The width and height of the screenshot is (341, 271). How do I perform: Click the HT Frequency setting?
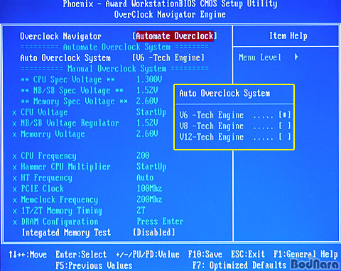(x=46, y=177)
